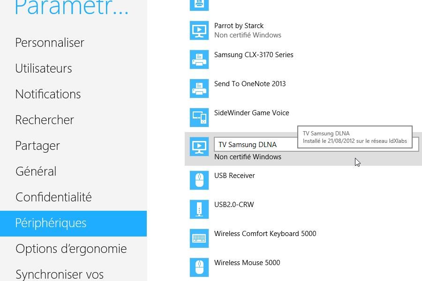422x281 pixels.
Task: Click the USB Receiver mouse icon
Action: (x=199, y=180)
